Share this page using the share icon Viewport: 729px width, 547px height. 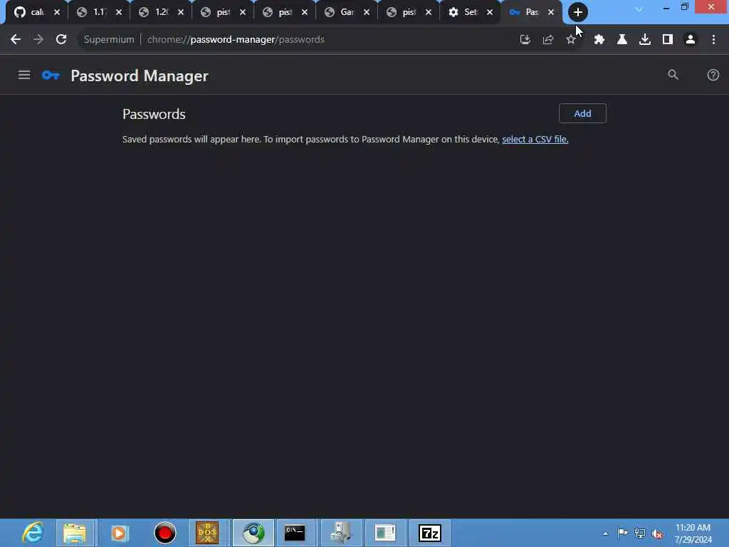tap(547, 40)
